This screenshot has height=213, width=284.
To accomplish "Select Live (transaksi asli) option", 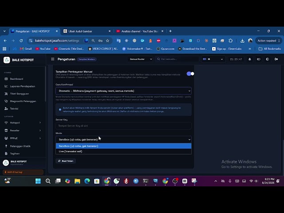I will pyautogui.click(x=123, y=151).
